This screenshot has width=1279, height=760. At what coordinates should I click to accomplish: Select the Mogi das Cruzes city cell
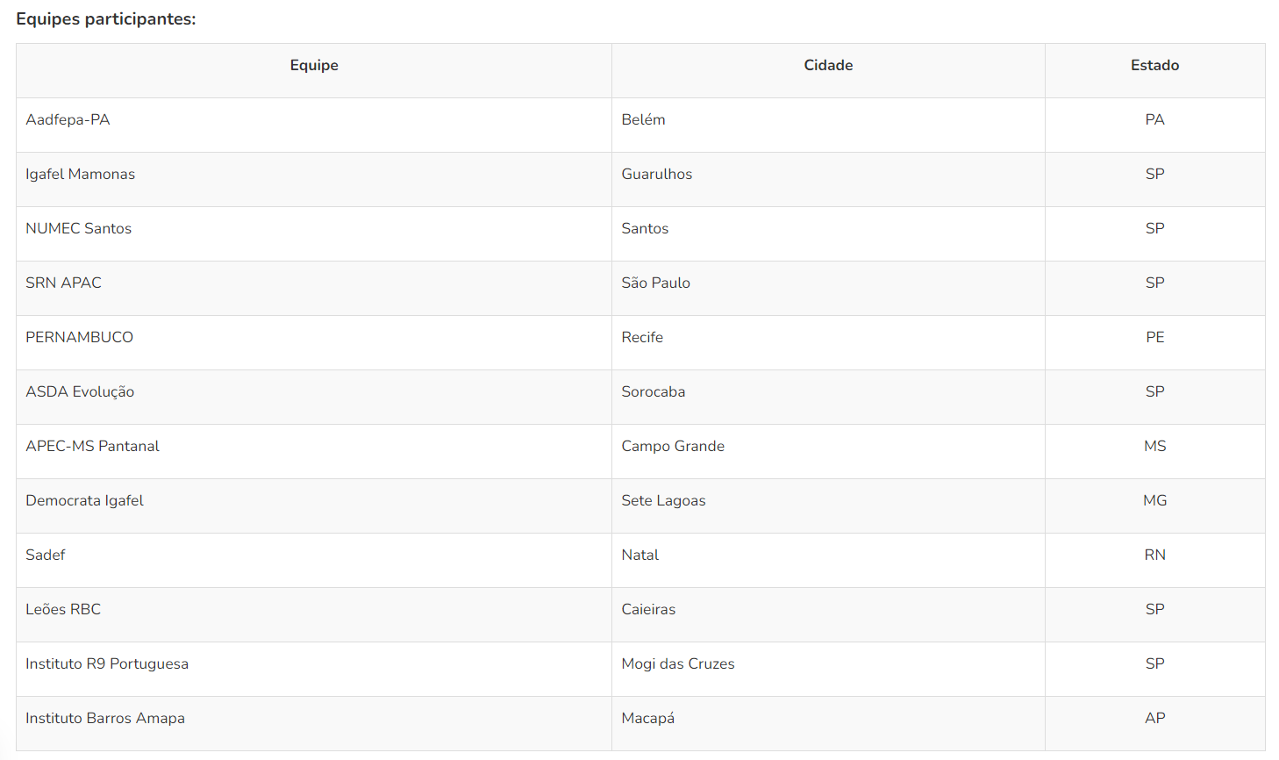(678, 664)
